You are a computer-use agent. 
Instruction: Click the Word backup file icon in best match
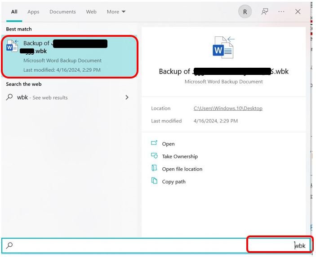click(12, 46)
